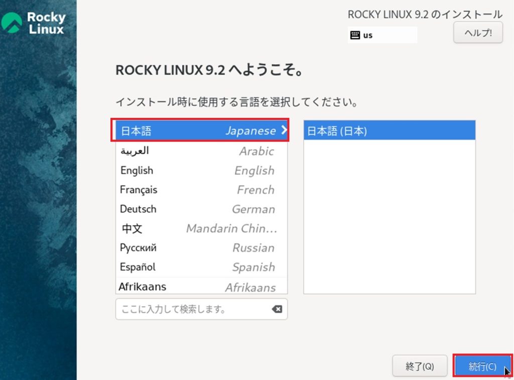
Task: Click the ヘルプ! button
Action: click(x=478, y=32)
